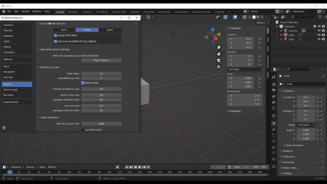Open Preferences hamburger menu icon
Viewport: 327px width, 184px height.
4,128
